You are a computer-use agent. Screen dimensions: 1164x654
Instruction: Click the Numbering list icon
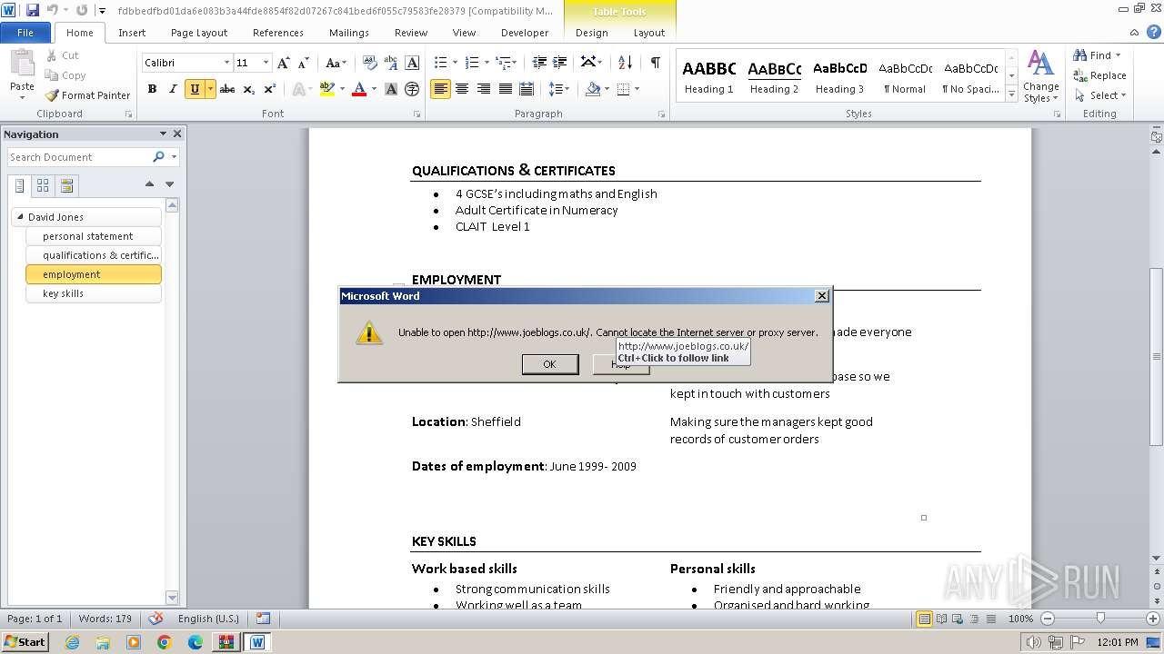(x=471, y=63)
